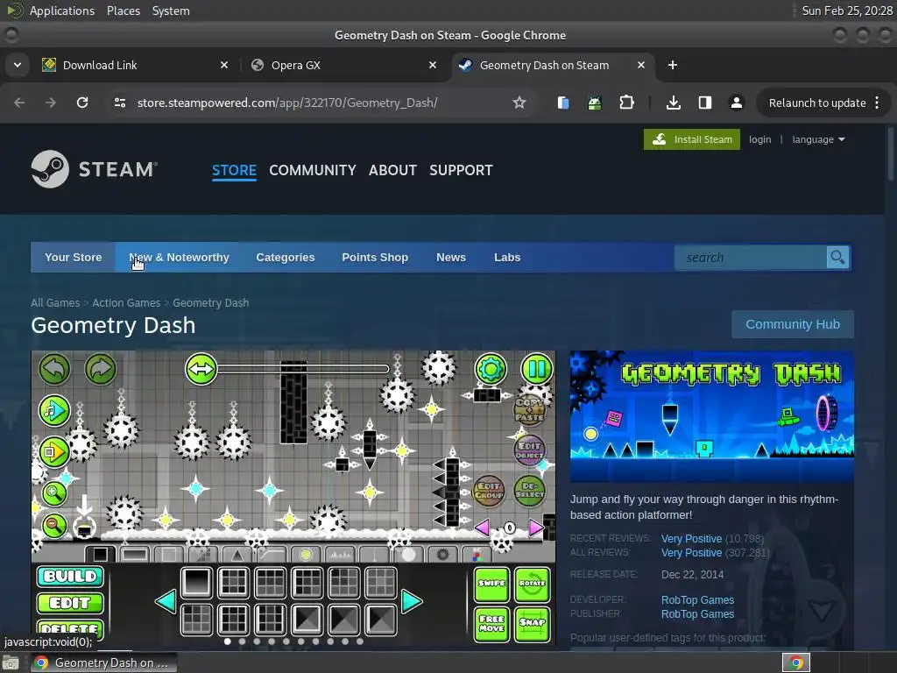Screen dimensions: 897x673
Task: Click the store search magnifier icon
Action: point(837,258)
